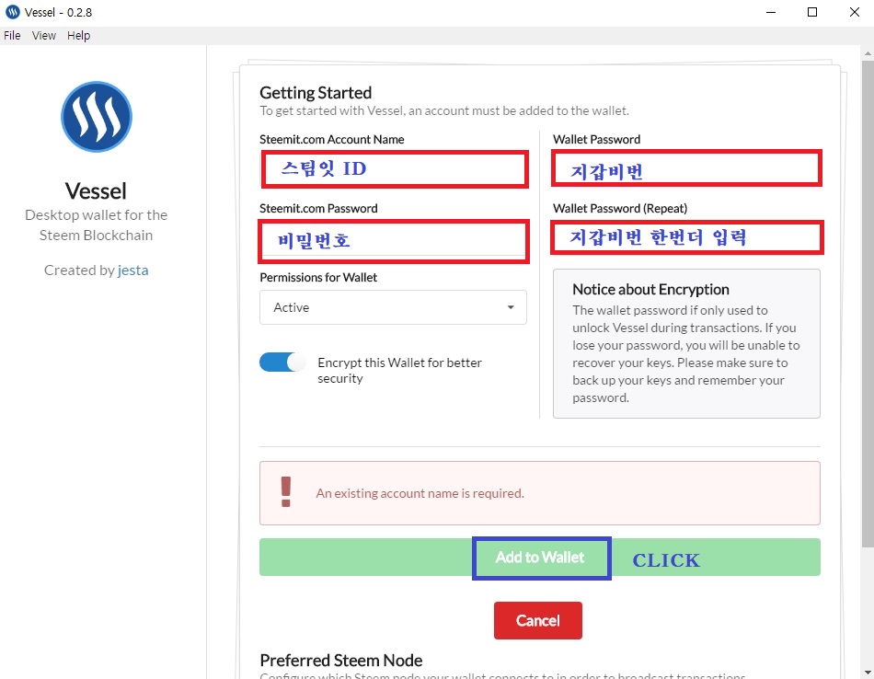874x679 pixels.
Task: Click the Steemit.com Password field
Action: [x=394, y=241]
